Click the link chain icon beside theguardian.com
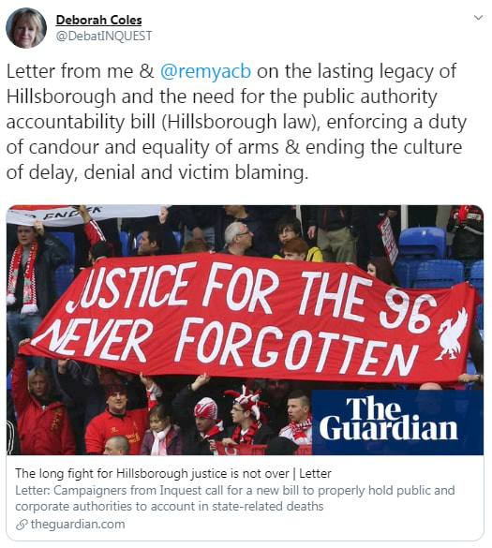This screenshot has height=548, width=492. 22,525
